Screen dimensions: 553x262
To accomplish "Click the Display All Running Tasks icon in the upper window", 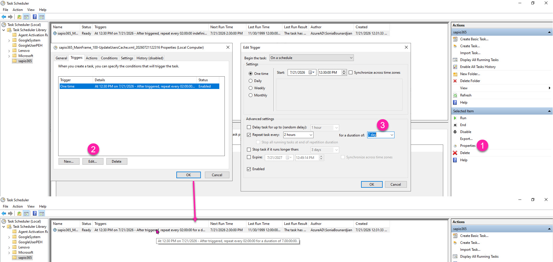I will (455, 60).
